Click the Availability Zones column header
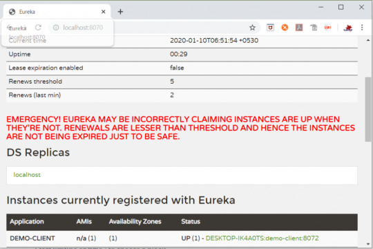The width and height of the screenshot is (373, 249). (135, 221)
